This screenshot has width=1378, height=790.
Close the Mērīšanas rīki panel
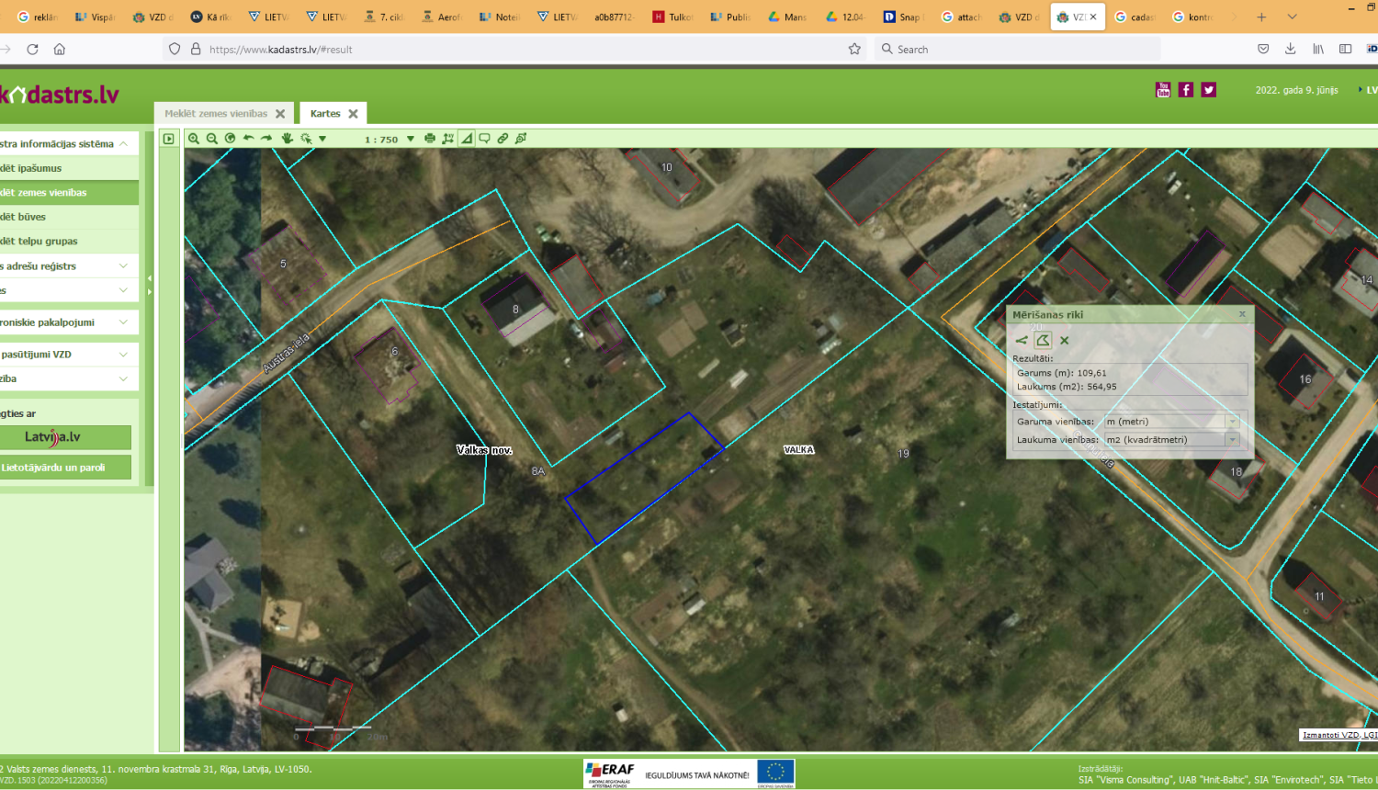[1242, 314]
